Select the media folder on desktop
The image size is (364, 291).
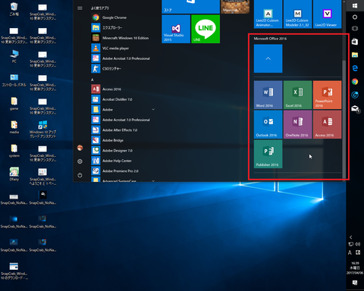pyautogui.click(x=14, y=127)
